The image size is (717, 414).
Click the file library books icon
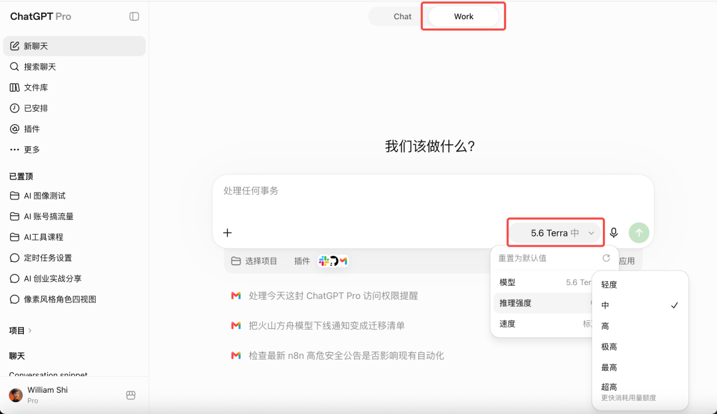point(15,87)
